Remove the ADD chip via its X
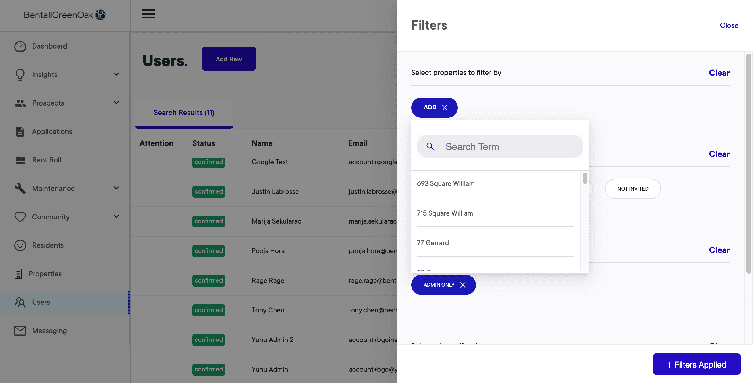This screenshot has height=383, width=753. 445,108
